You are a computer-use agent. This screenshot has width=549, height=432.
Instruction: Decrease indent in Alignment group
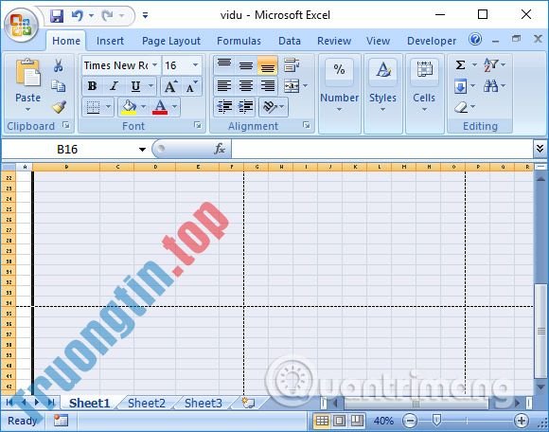coord(224,107)
